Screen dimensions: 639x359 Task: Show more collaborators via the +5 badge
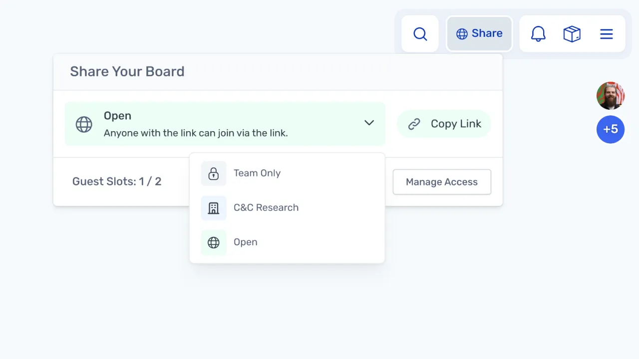(610, 129)
